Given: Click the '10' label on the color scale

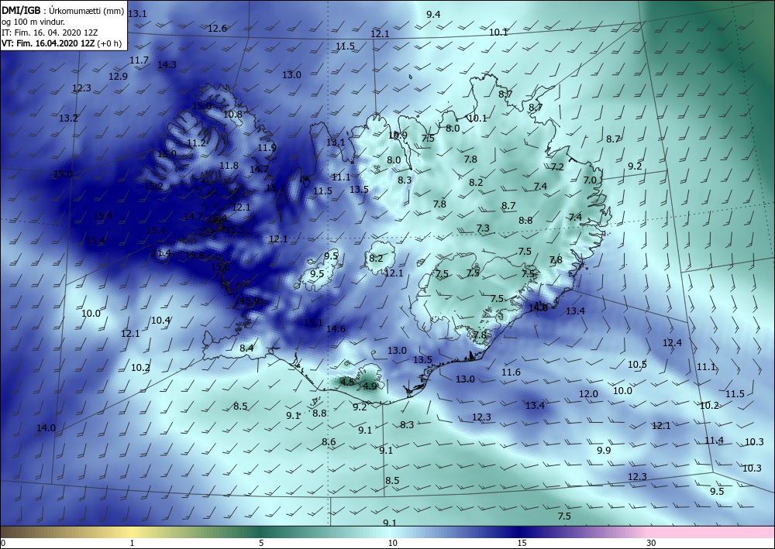Looking at the screenshot, I should click(x=392, y=544).
